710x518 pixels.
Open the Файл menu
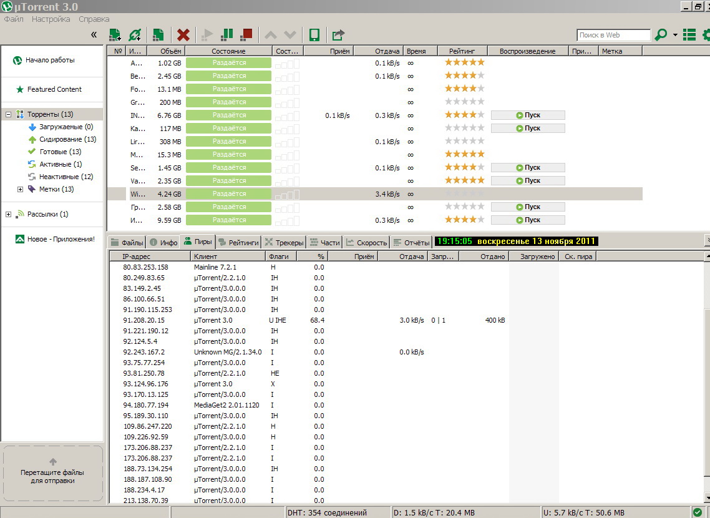[14, 19]
